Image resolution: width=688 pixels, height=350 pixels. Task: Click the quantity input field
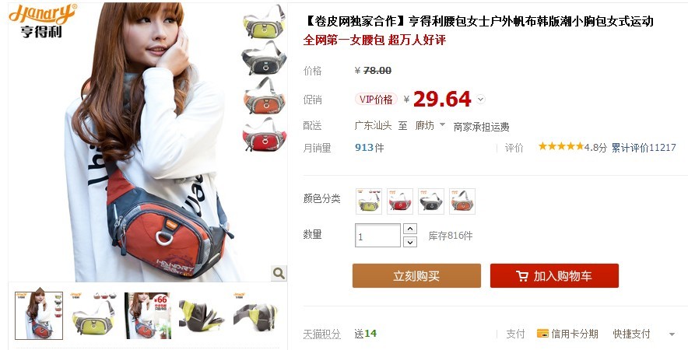point(377,236)
